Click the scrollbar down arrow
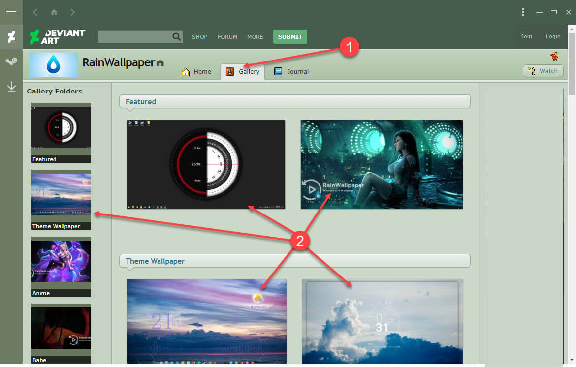Viewport: 576px width, 367px height. [572, 360]
